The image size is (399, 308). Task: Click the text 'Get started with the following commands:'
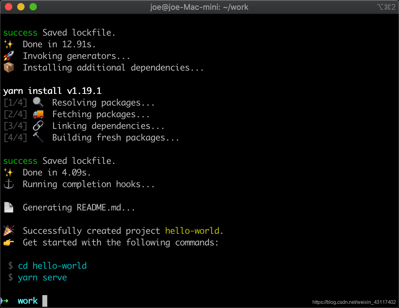click(x=121, y=242)
